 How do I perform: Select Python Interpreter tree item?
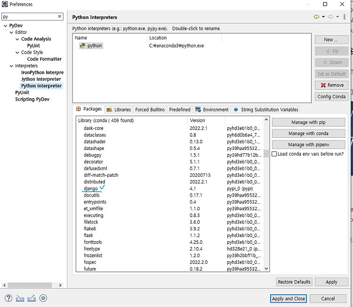(41, 86)
